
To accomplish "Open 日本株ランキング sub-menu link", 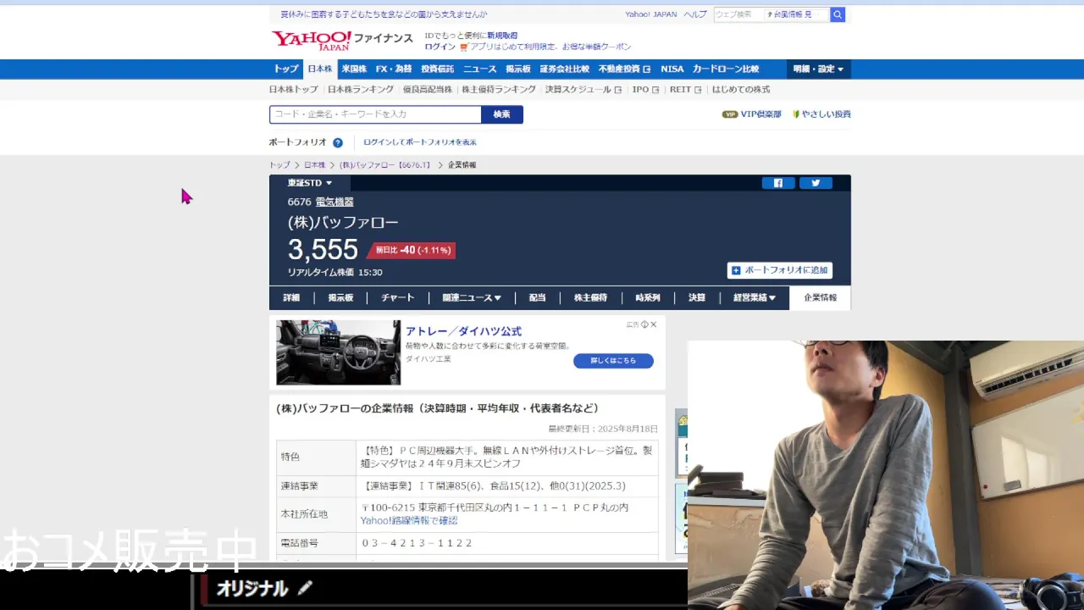I will 361,90.
